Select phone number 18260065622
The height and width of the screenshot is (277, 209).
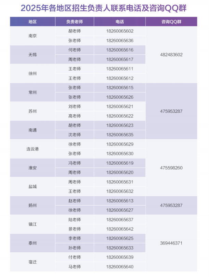[x=120, y=116]
